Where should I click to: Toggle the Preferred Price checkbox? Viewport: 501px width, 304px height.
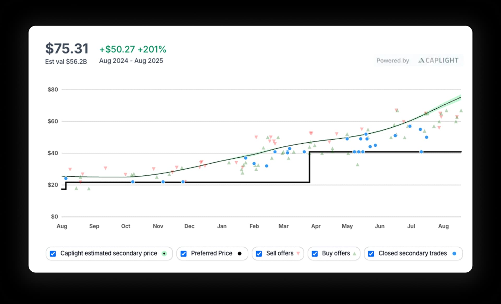click(183, 254)
